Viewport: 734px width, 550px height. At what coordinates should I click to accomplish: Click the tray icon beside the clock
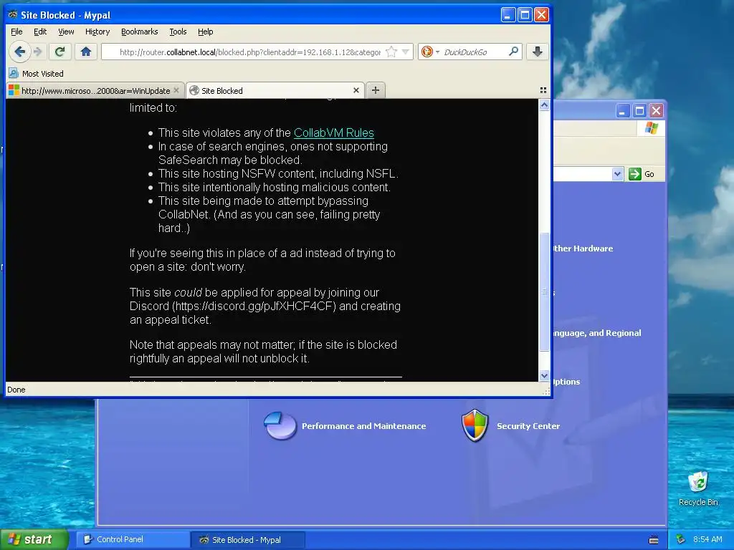(681, 539)
